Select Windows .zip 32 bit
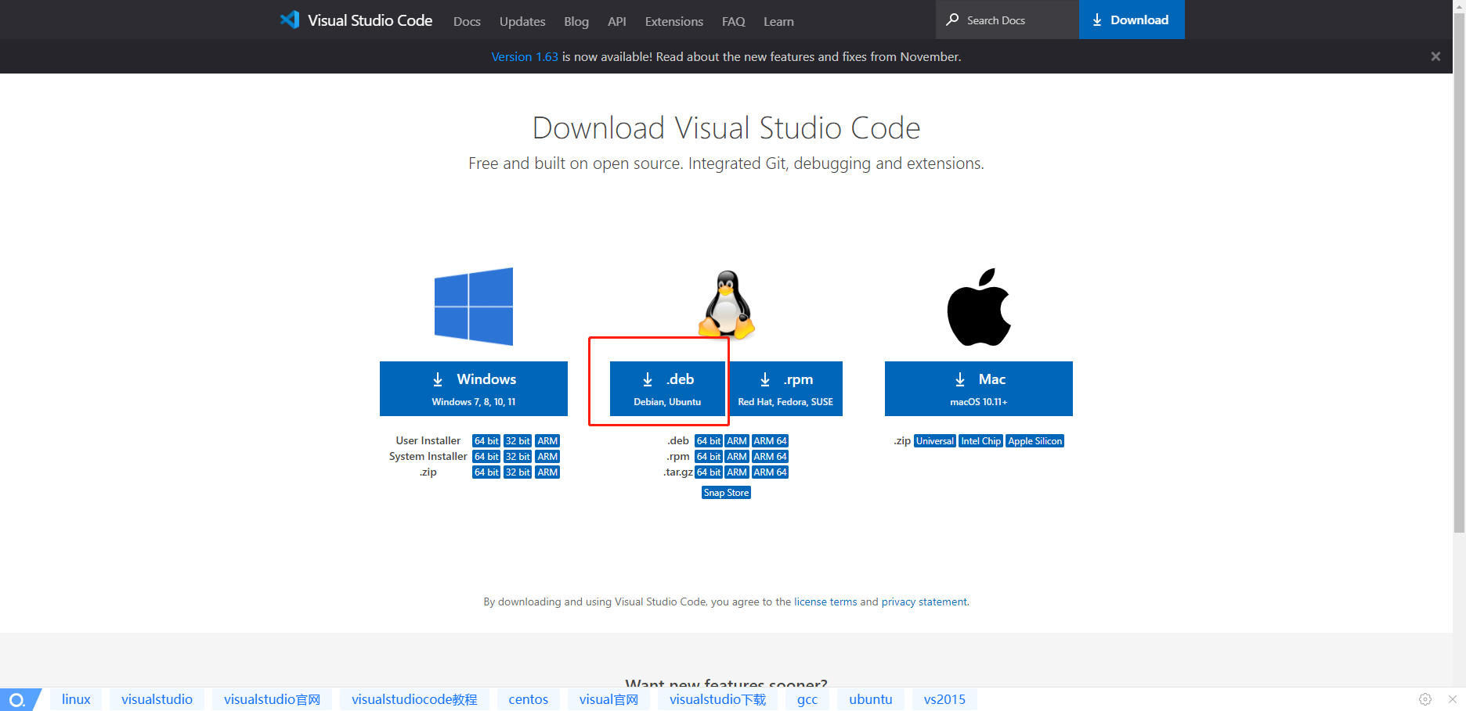Image resolution: width=1466 pixels, height=711 pixels. 518,472
